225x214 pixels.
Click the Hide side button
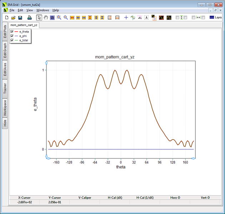pos(5,123)
